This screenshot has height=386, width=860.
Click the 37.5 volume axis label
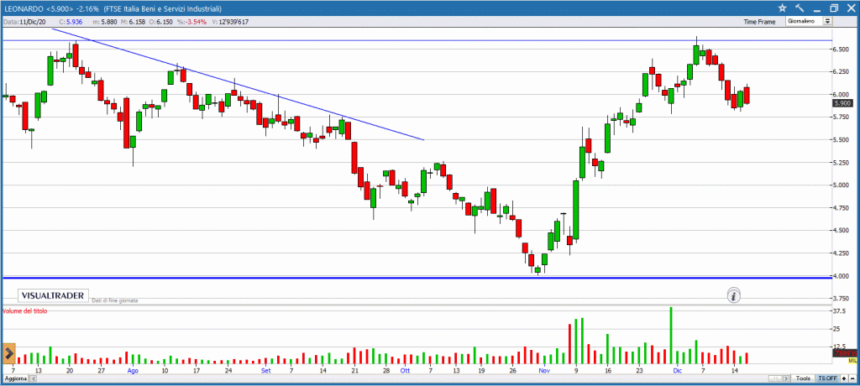(x=840, y=310)
